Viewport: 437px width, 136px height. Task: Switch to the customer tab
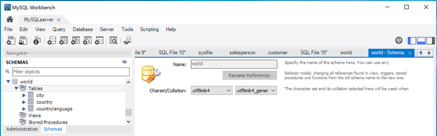pos(278,52)
